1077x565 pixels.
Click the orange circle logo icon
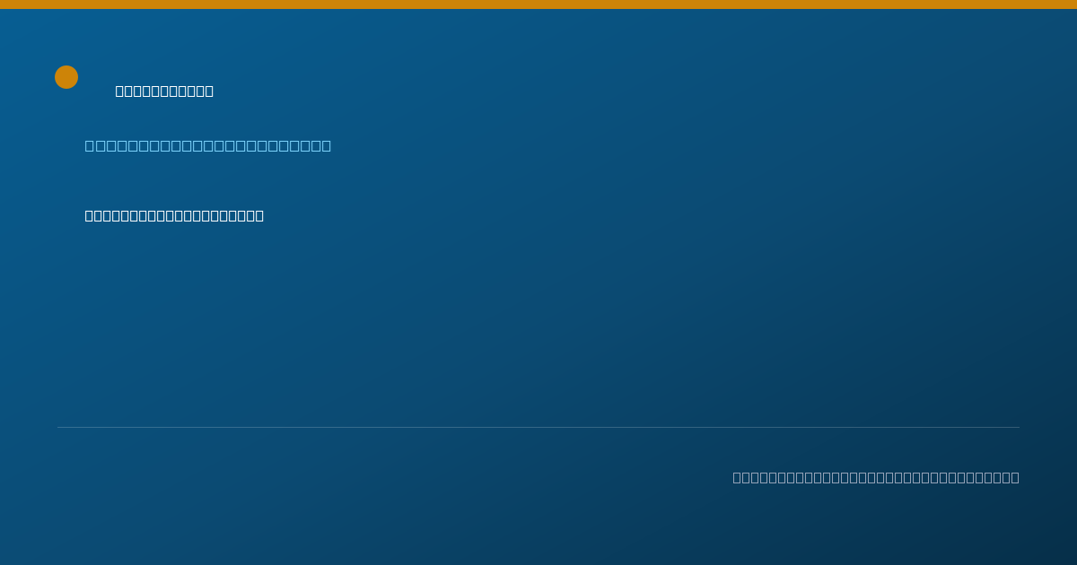[x=66, y=77]
